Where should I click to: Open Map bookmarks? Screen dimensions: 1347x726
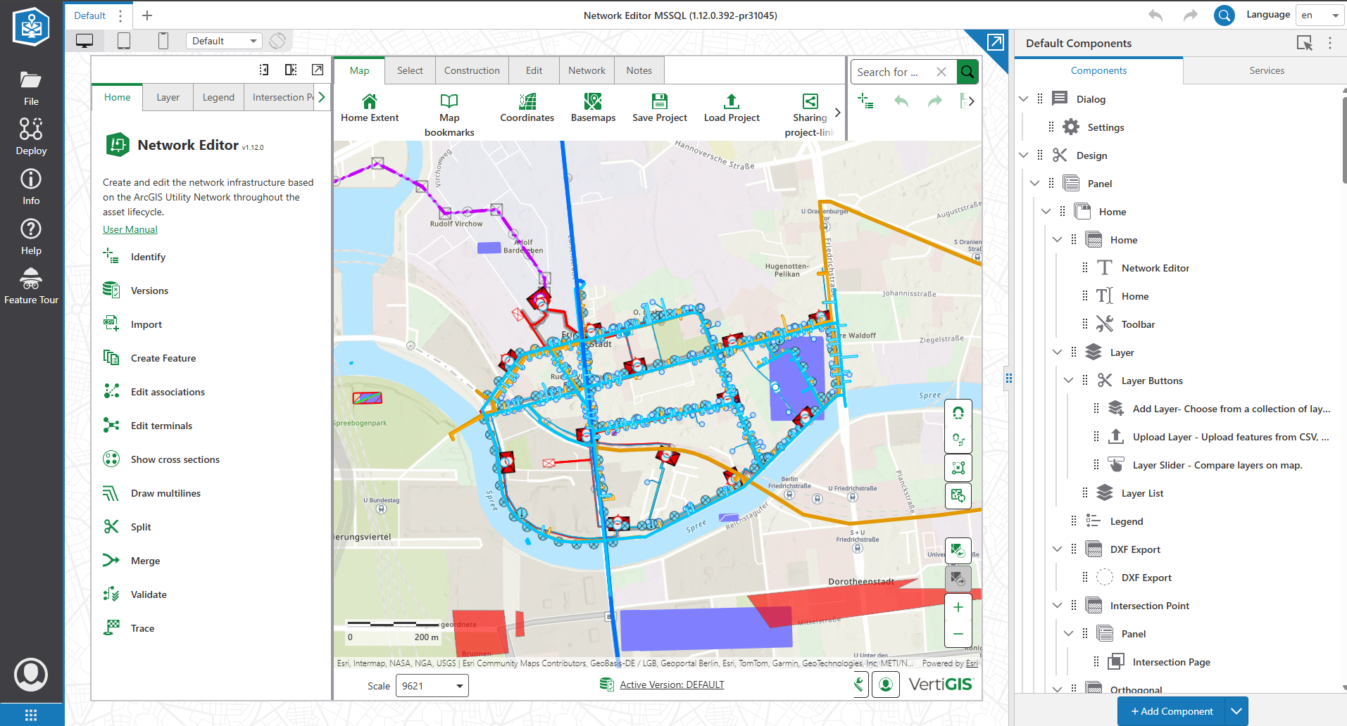click(x=449, y=115)
